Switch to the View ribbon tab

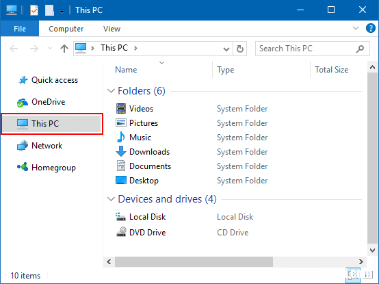(x=112, y=29)
